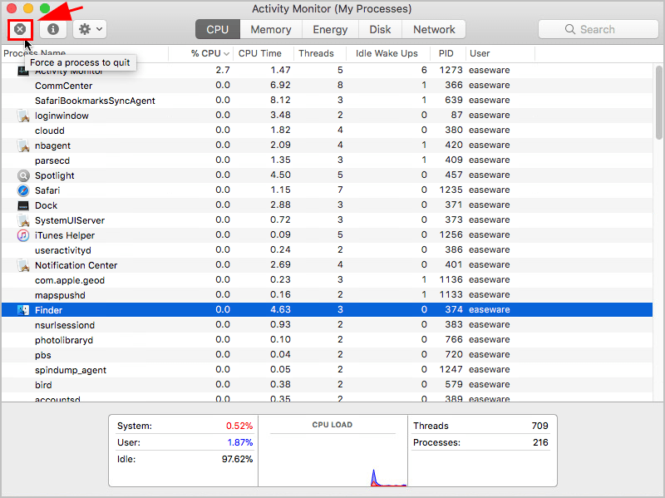This screenshot has width=665, height=498.
Task: Select the com.apple.geod process row
Action: (327, 280)
